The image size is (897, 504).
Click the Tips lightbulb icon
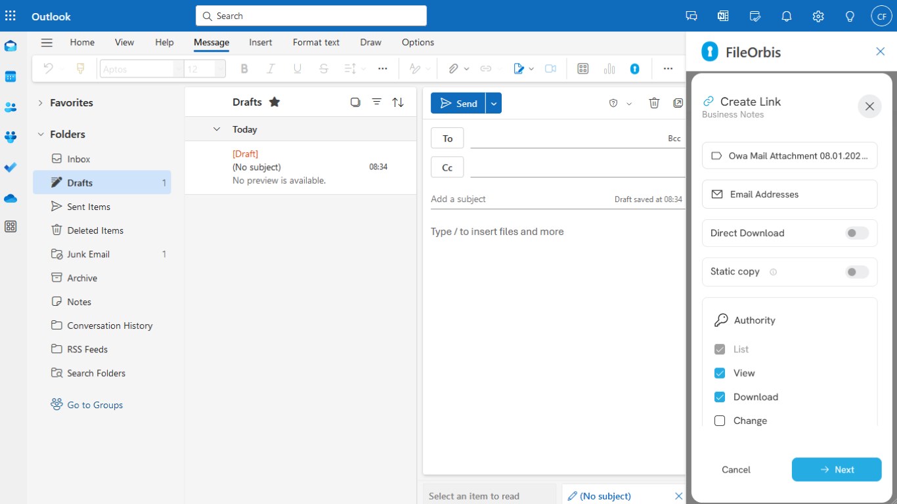click(x=850, y=16)
